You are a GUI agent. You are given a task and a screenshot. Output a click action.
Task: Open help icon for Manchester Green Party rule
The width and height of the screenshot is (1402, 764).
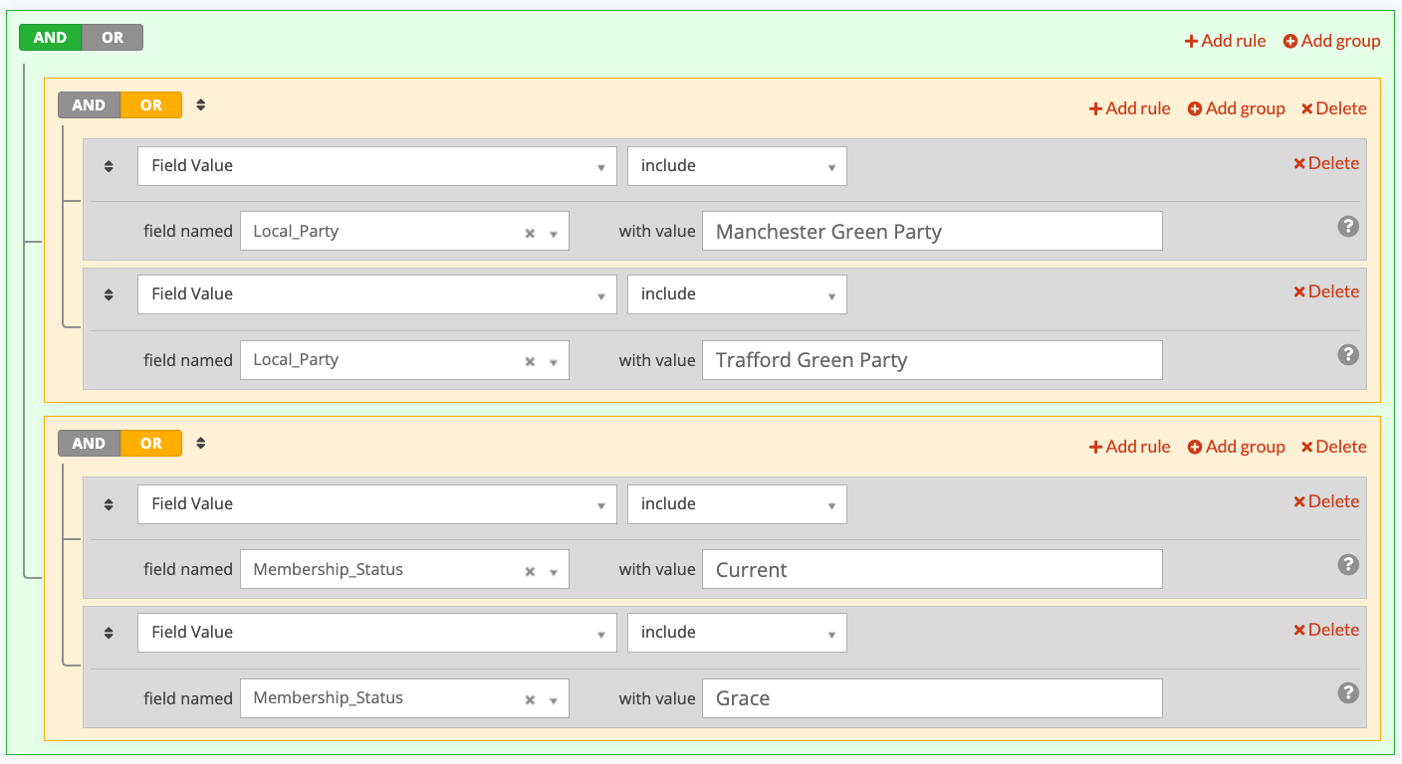[x=1347, y=226]
